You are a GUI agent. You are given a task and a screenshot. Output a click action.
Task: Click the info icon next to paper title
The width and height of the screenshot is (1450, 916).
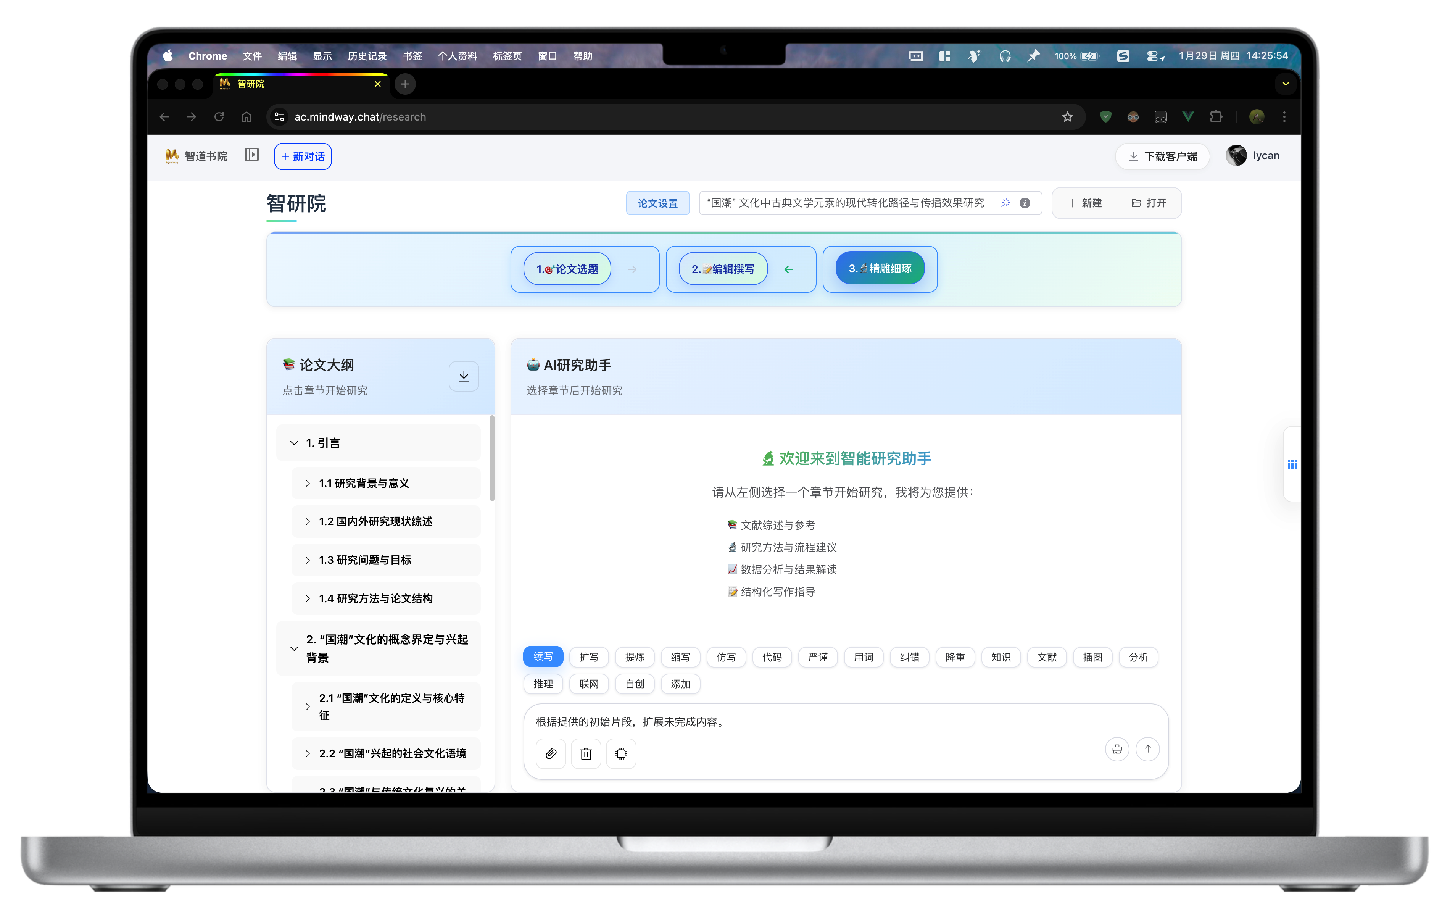pos(1025,203)
